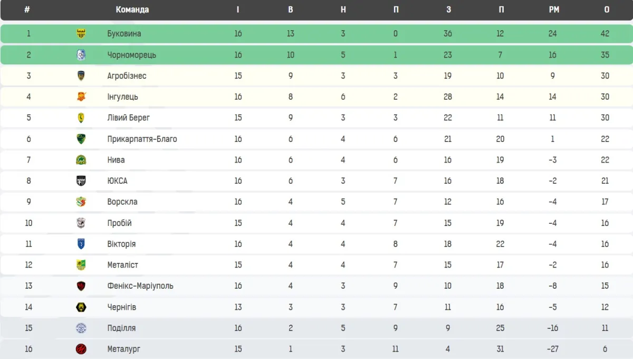Viewport: 633px width, 359px height.
Task: Click the Команда column header
Action: (132, 10)
